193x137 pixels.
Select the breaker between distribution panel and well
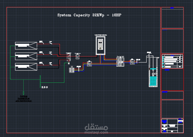pyautogui.click(x=132, y=62)
